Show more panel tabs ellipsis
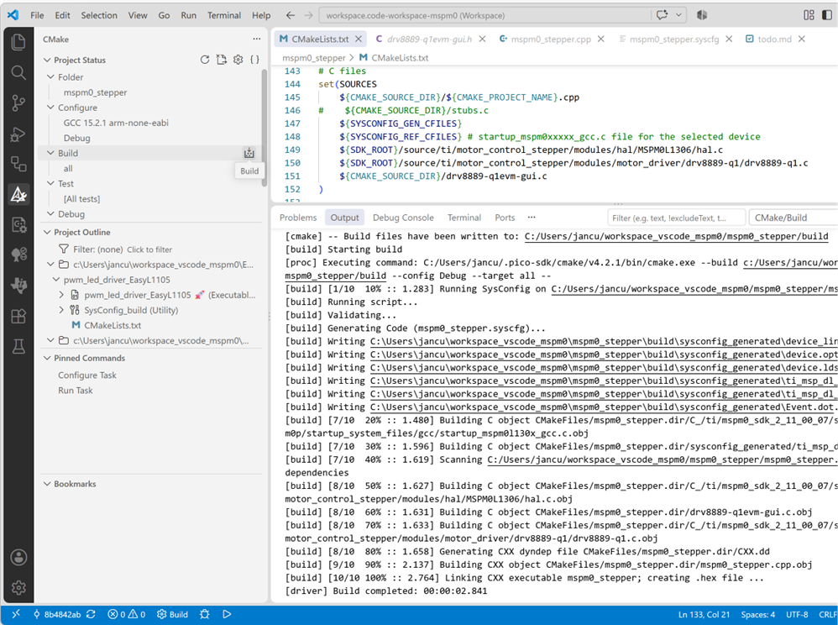Screen dimensions: 838x625 click(532, 217)
